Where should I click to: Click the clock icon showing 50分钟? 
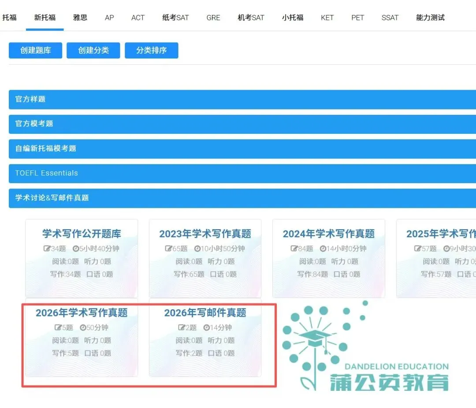84,327
